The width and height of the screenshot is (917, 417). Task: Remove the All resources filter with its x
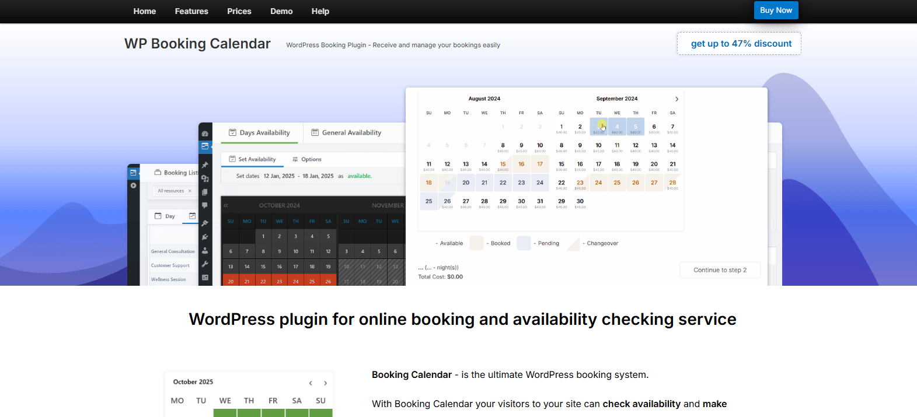(190, 191)
